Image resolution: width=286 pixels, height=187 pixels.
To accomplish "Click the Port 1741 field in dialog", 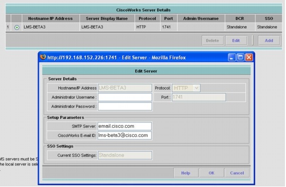I will pyautogui.click(x=199, y=97).
